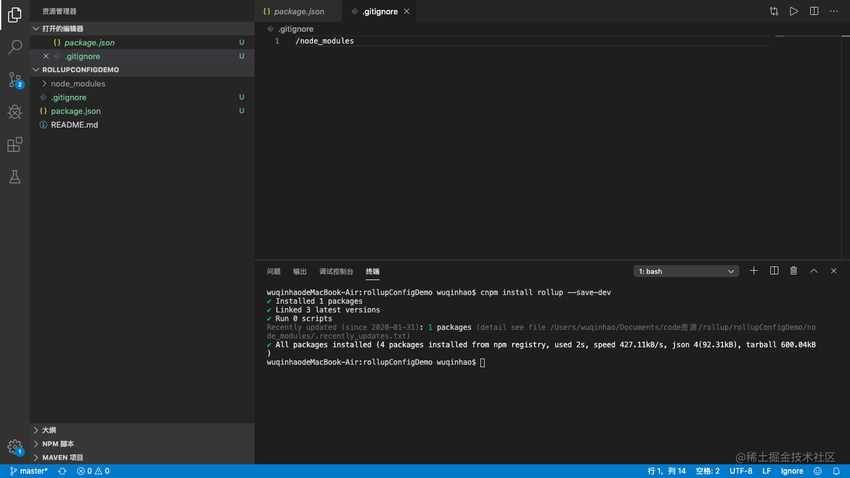Click 'cnpm install rollup --save-dev' terminal text
850x478 pixels.
coord(546,293)
